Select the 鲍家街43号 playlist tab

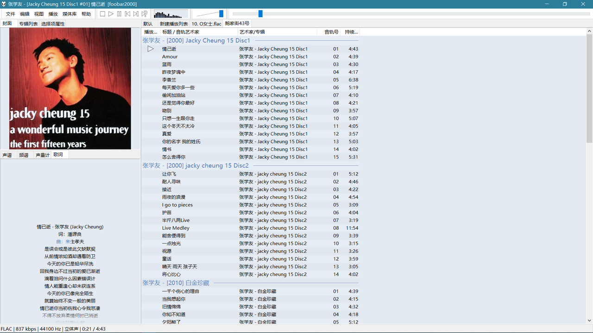coord(237,23)
